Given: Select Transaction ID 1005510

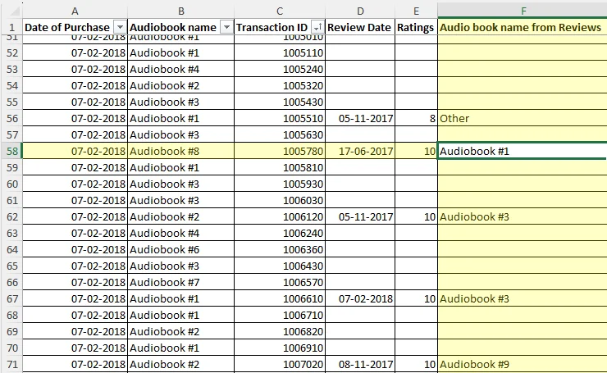Looking at the screenshot, I should (280, 118).
